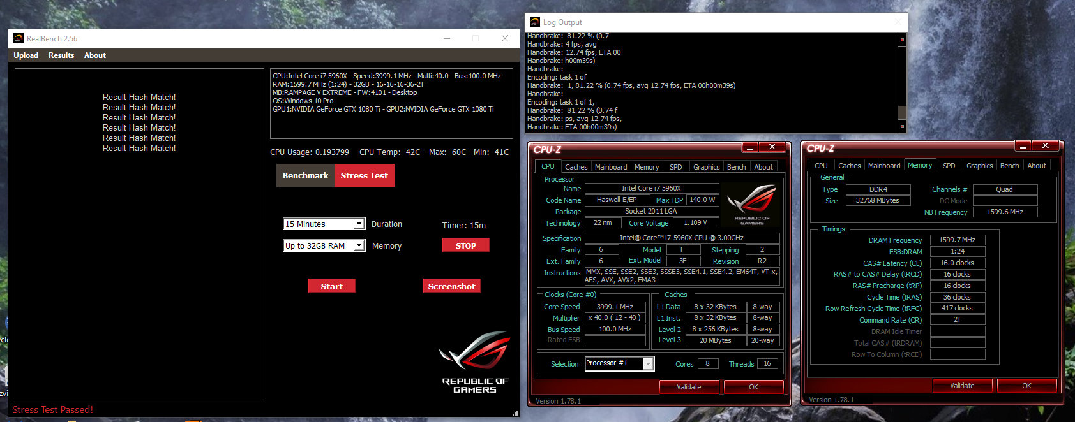This screenshot has height=422, width=1075.
Task: Click the CPU Name field 'Intel Core i7 5960X'
Action: 652,188
